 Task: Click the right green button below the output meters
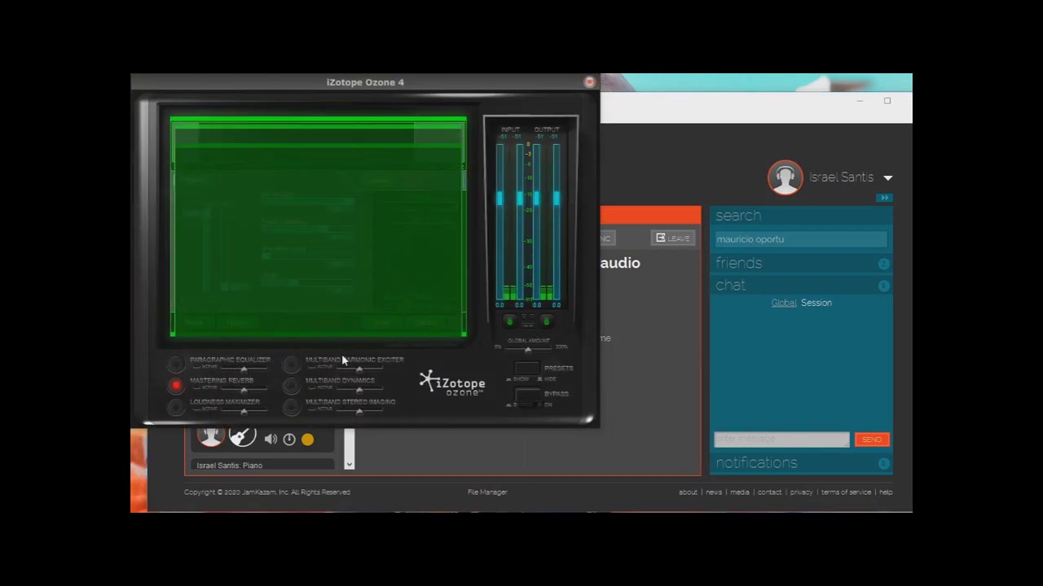(x=546, y=321)
